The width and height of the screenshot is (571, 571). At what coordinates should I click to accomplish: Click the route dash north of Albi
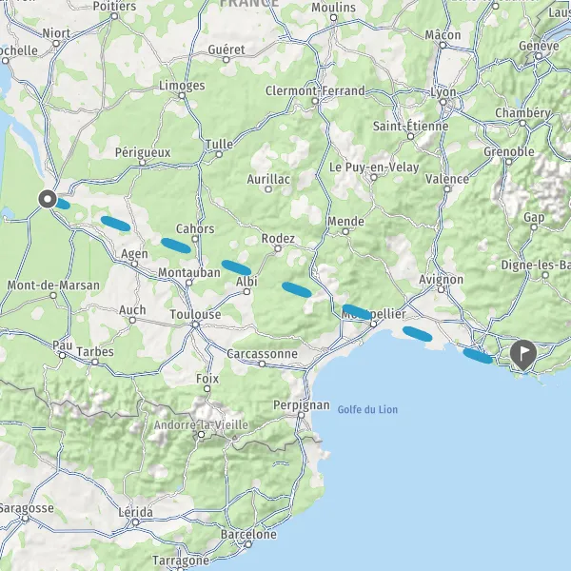click(x=236, y=267)
